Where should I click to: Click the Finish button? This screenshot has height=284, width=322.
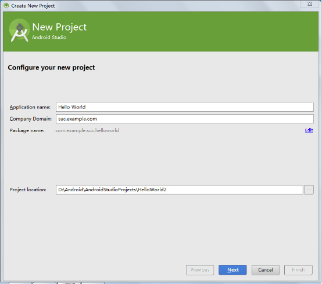pos(298,270)
